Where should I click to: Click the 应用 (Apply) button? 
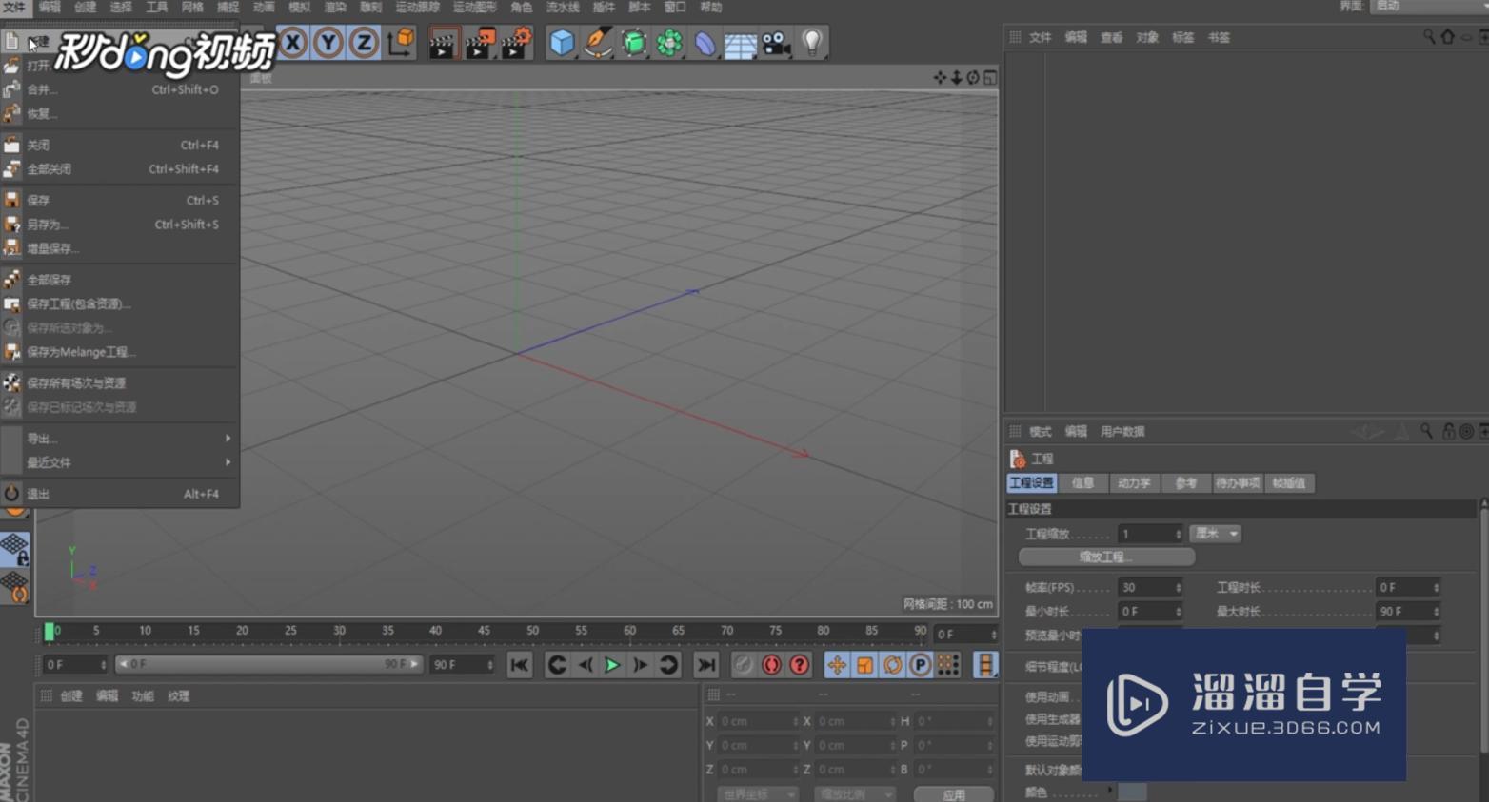953,794
